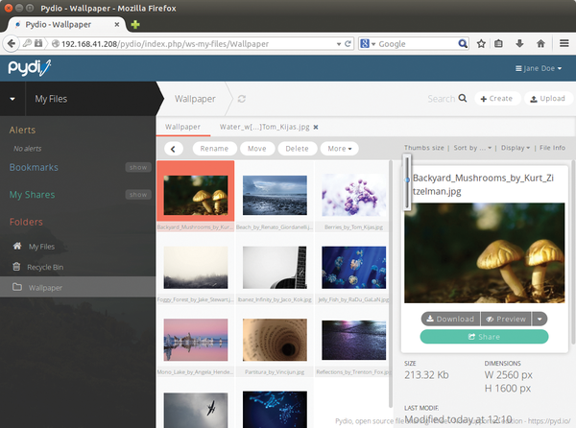Click the Wallpaper folder icon in sidebar

click(17, 287)
